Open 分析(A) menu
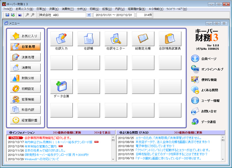Screen dimensions: 232x168 click(82, 9)
